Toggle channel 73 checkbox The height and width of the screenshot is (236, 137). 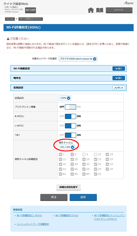tap(96, 169)
